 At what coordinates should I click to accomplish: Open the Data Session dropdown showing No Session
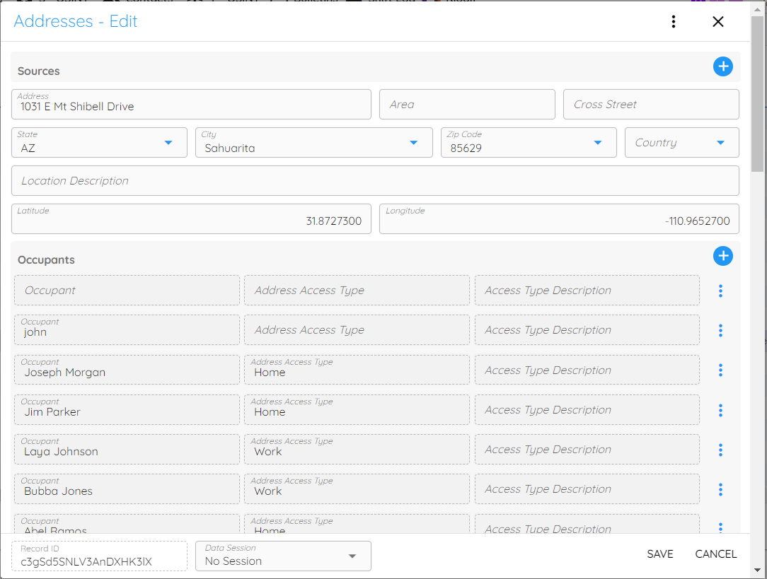point(352,556)
